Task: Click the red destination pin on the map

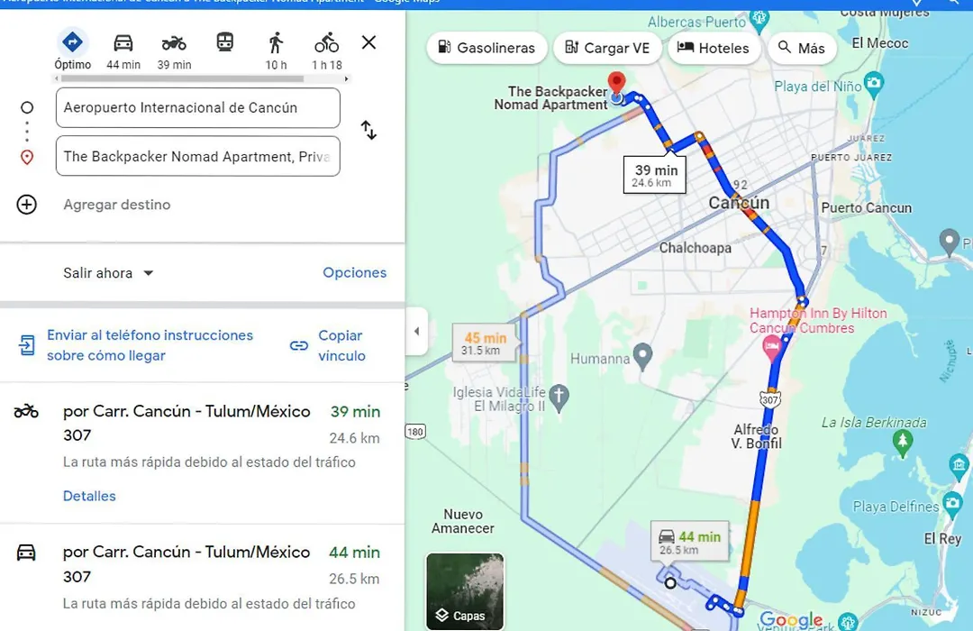Action: click(x=616, y=84)
